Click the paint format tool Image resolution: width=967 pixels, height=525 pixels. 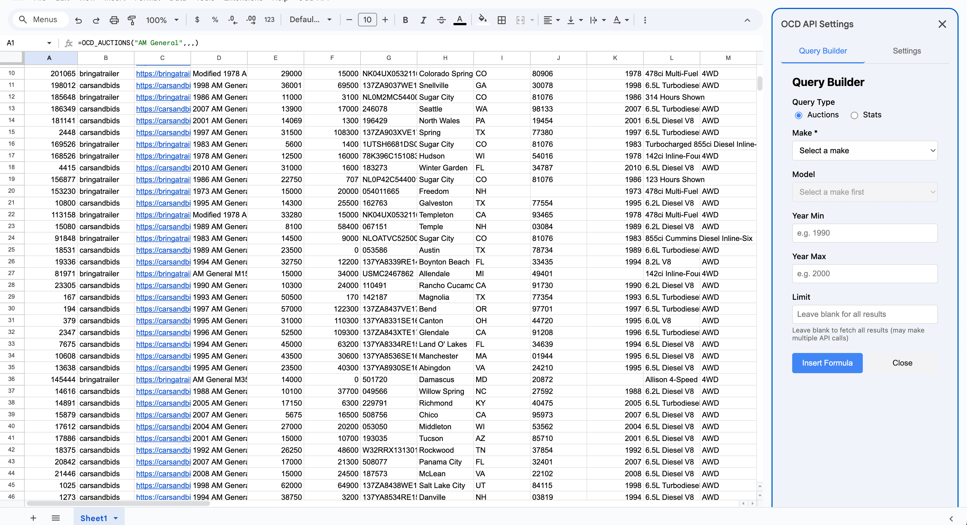(x=132, y=20)
